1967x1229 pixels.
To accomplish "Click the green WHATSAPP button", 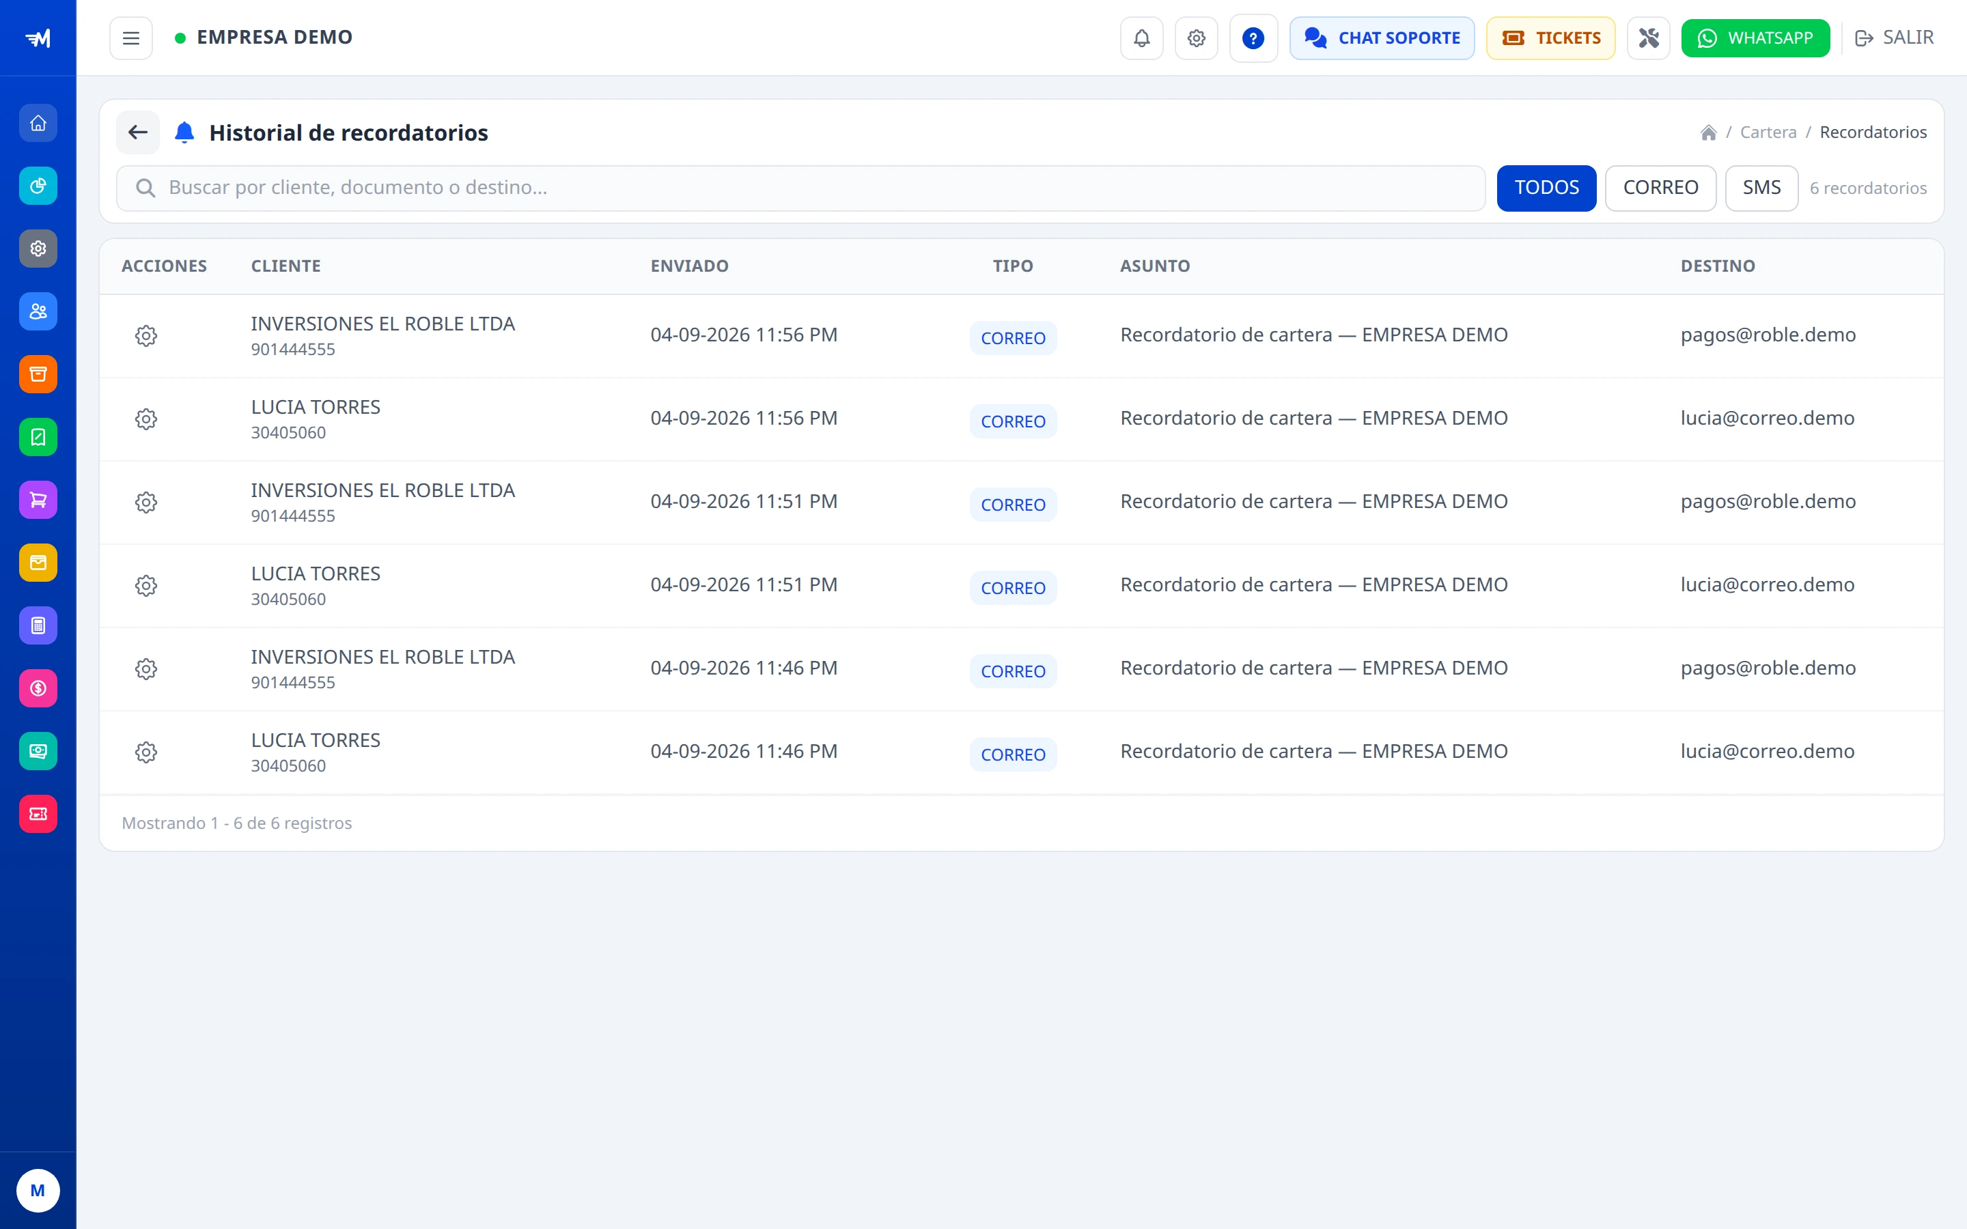I will coord(1755,38).
